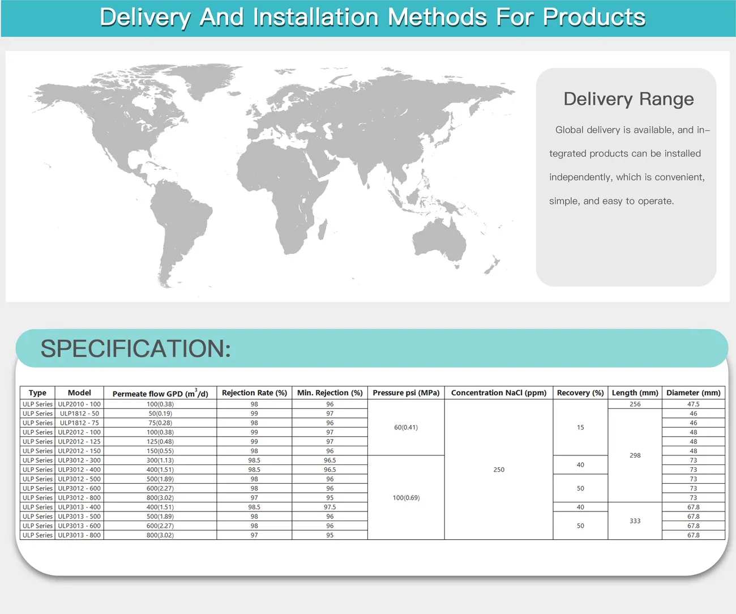Image resolution: width=736 pixels, height=614 pixels.
Task: Click the Permeate flow GPD header
Action: pyautogui.click(x=160, y=393)
